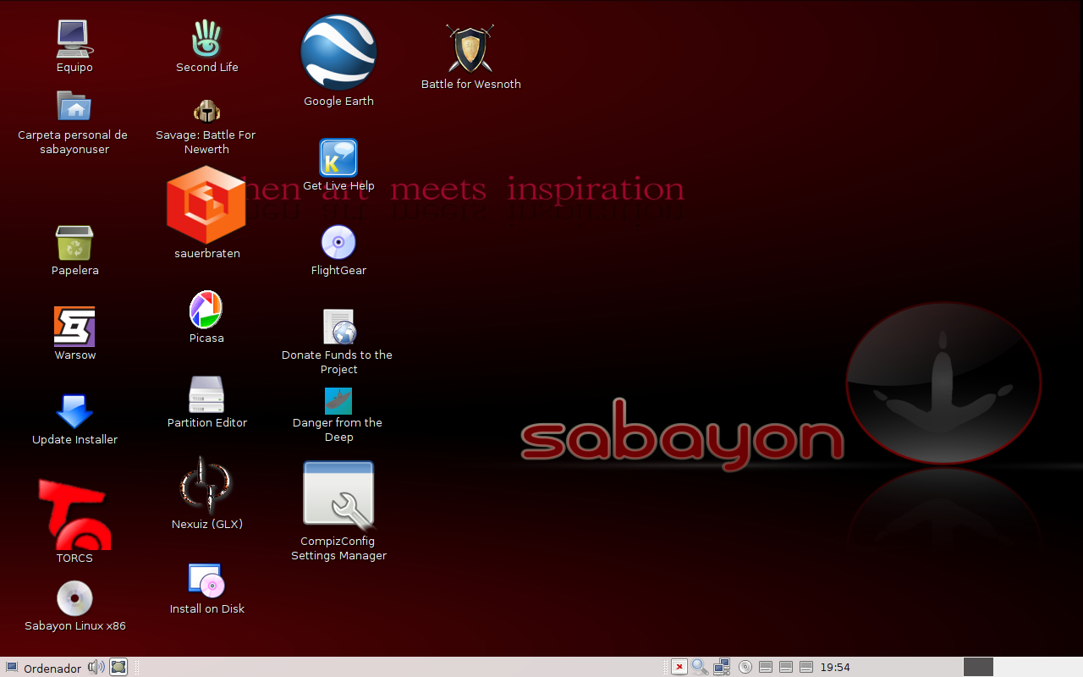Image resolution: width=1083 pixels, height=677 pixels.
Task: Select the Install on Disk icon
Action: click(206, 581)
